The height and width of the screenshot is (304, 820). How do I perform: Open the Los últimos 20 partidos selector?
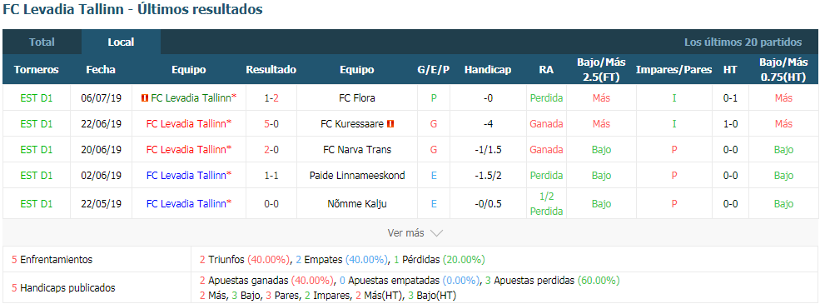pos(743,42)
